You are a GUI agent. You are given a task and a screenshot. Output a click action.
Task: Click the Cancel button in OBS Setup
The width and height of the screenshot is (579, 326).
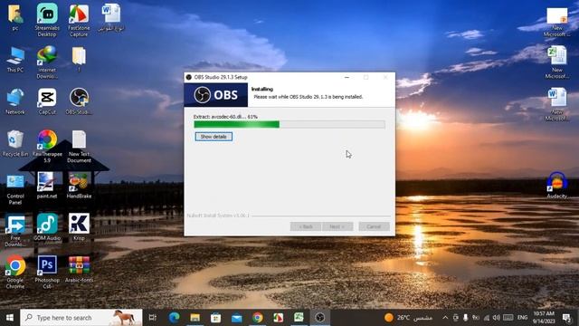[x=374, y=226]
